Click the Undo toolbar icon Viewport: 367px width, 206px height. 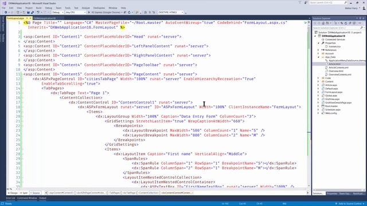[x=38, y=13]
